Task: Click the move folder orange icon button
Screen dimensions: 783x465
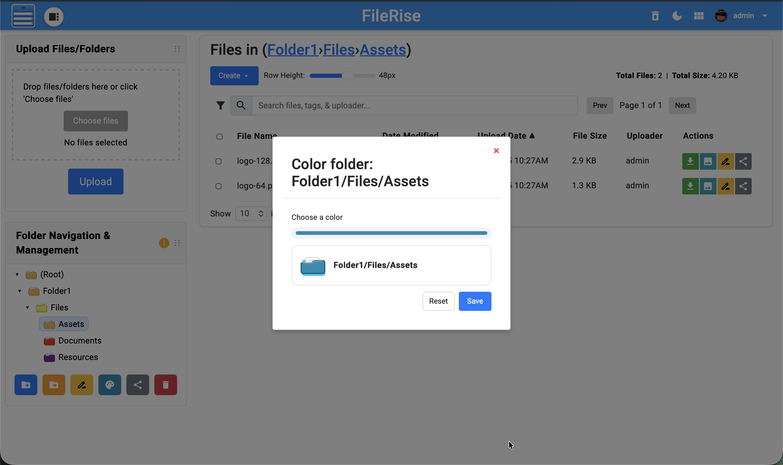Action: (x=54, y=385)
